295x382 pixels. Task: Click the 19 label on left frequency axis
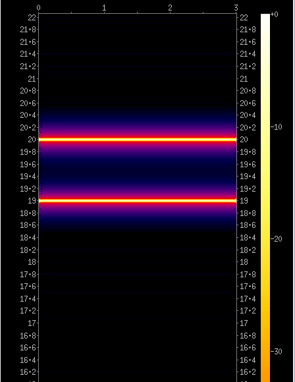pos(32,201)
